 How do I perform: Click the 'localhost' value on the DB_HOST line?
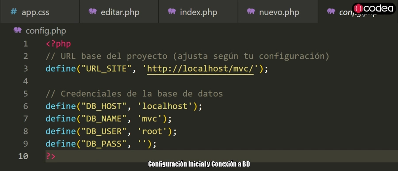coord(165,106)
